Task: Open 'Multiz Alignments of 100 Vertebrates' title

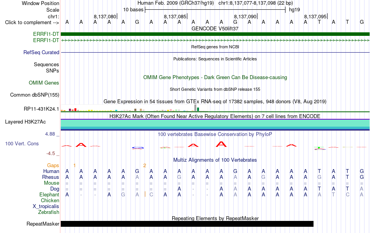Action: (215, 160)
